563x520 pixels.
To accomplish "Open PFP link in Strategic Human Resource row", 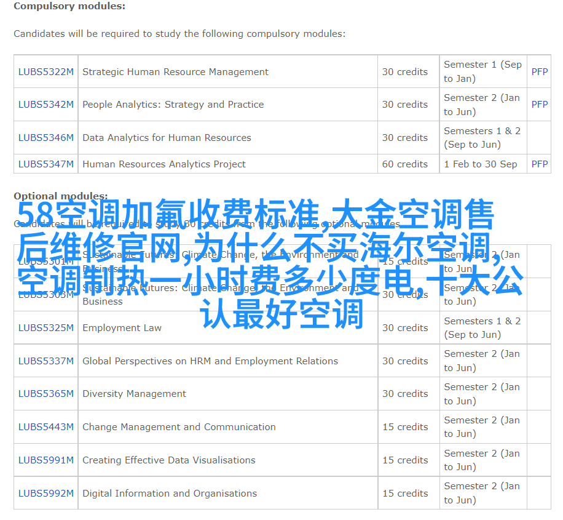I will [x=539, y=72].
